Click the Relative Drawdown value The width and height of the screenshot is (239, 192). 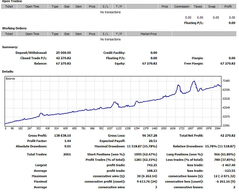[x=220, y=146]
